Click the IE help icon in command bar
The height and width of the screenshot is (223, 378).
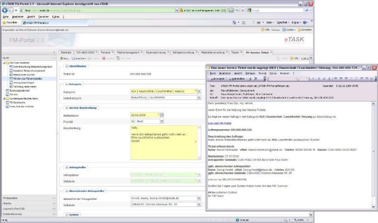click(x=305, y=22)
